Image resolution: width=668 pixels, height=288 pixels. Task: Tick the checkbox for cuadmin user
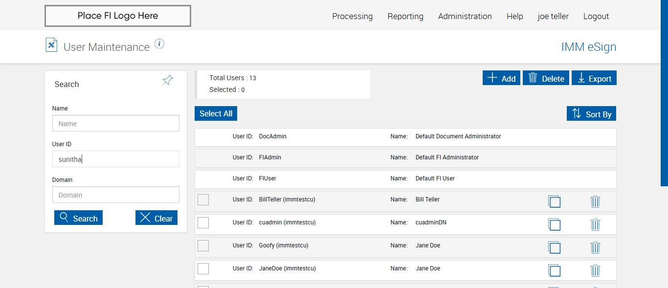pyautogui.click(x=203, y=222)
